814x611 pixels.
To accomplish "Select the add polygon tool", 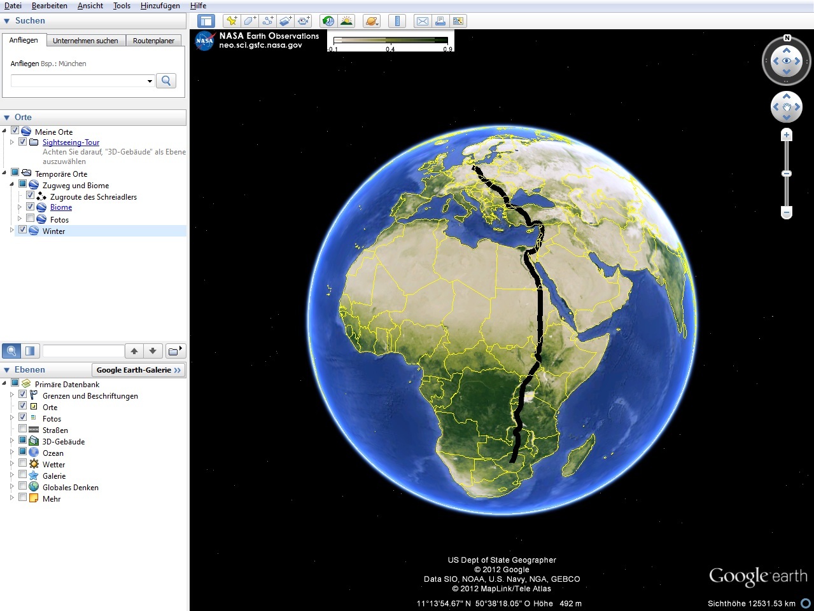I will tap(250, 21).
